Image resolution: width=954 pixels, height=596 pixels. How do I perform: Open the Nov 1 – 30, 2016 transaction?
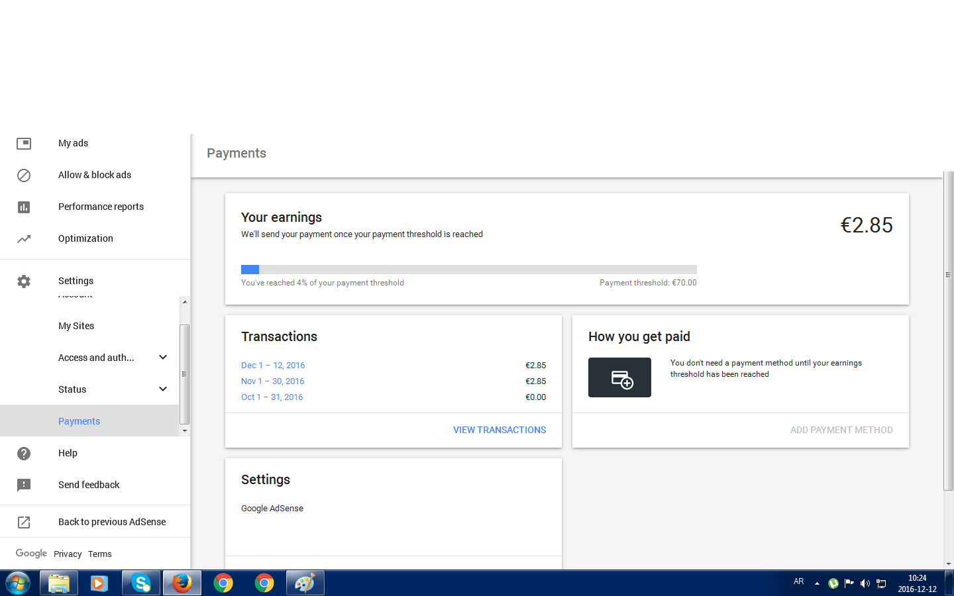pos(272,381)
